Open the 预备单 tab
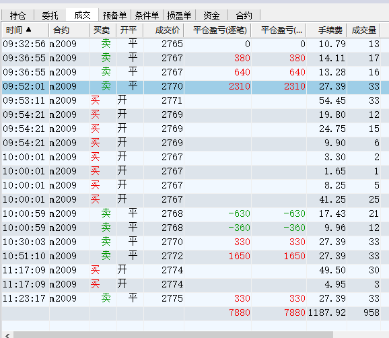 coord(114,15)
